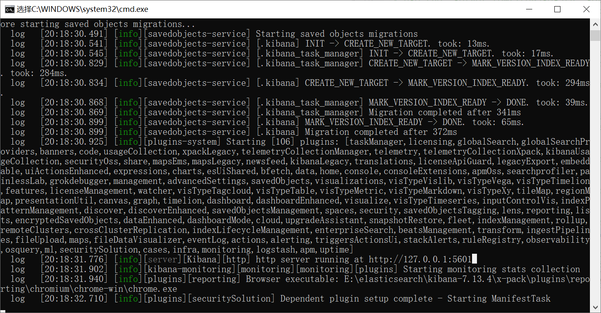Click 'Starting saved objects migrations' log text
The image size is (601, 313).
pos(337,34)
